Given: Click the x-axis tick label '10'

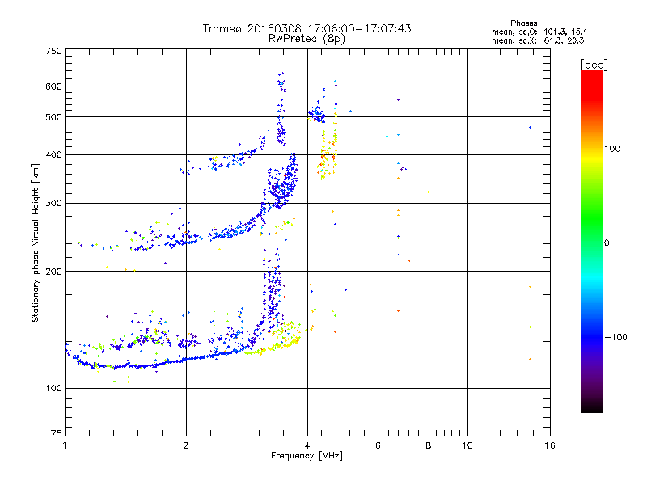Looking at the screenshot, I should [467, 445].
